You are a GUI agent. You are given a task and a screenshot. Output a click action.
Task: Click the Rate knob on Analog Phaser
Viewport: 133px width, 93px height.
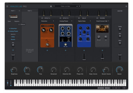coord(62,29)
